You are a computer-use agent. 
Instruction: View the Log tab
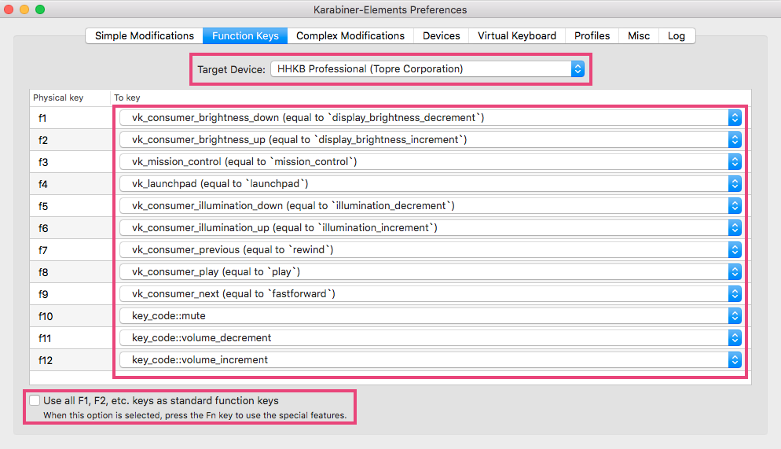676,36
